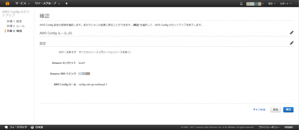Edit 設定 section pencil icon
The image size is (299, 130).
pos(291,43)
